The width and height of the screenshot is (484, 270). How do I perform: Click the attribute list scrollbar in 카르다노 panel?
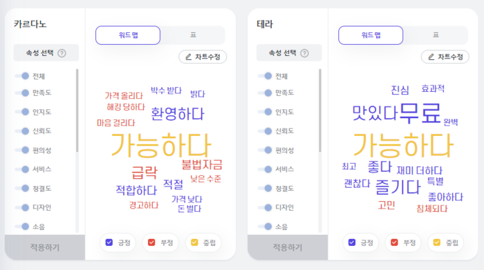[77, 110]
